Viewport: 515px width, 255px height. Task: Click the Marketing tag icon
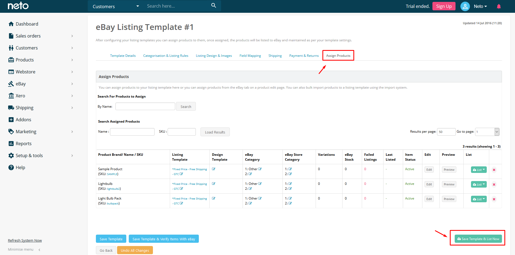point(11,132)
